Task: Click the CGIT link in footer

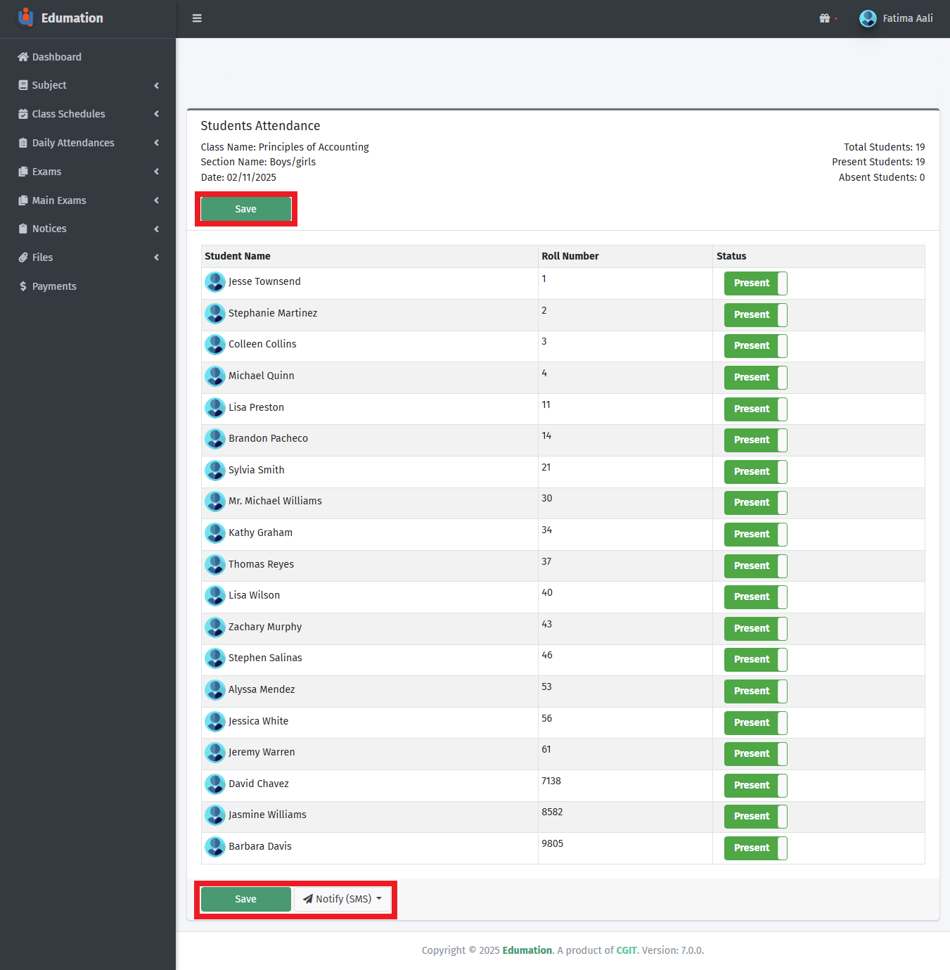Action: [626, 950]
